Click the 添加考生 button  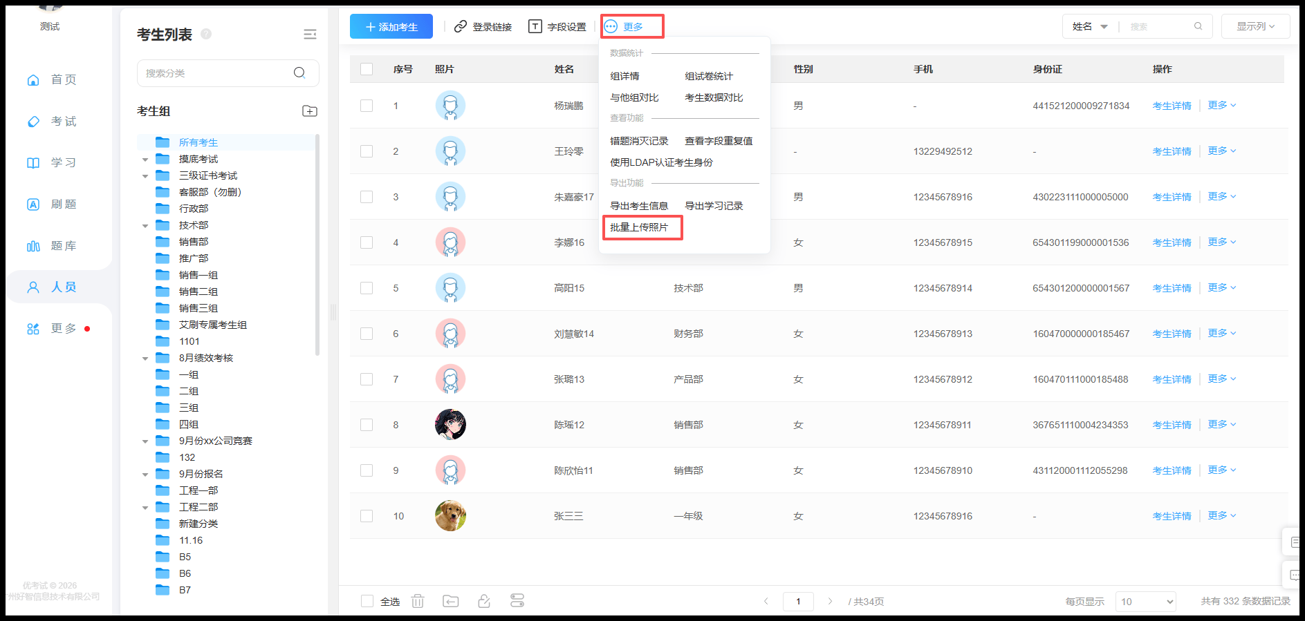[x=391, y=26]
